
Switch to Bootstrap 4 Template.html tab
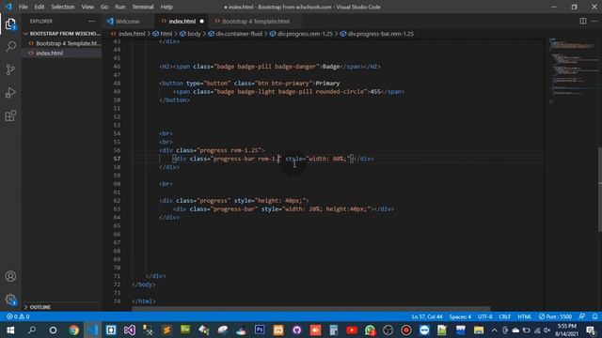pos(256,21)
